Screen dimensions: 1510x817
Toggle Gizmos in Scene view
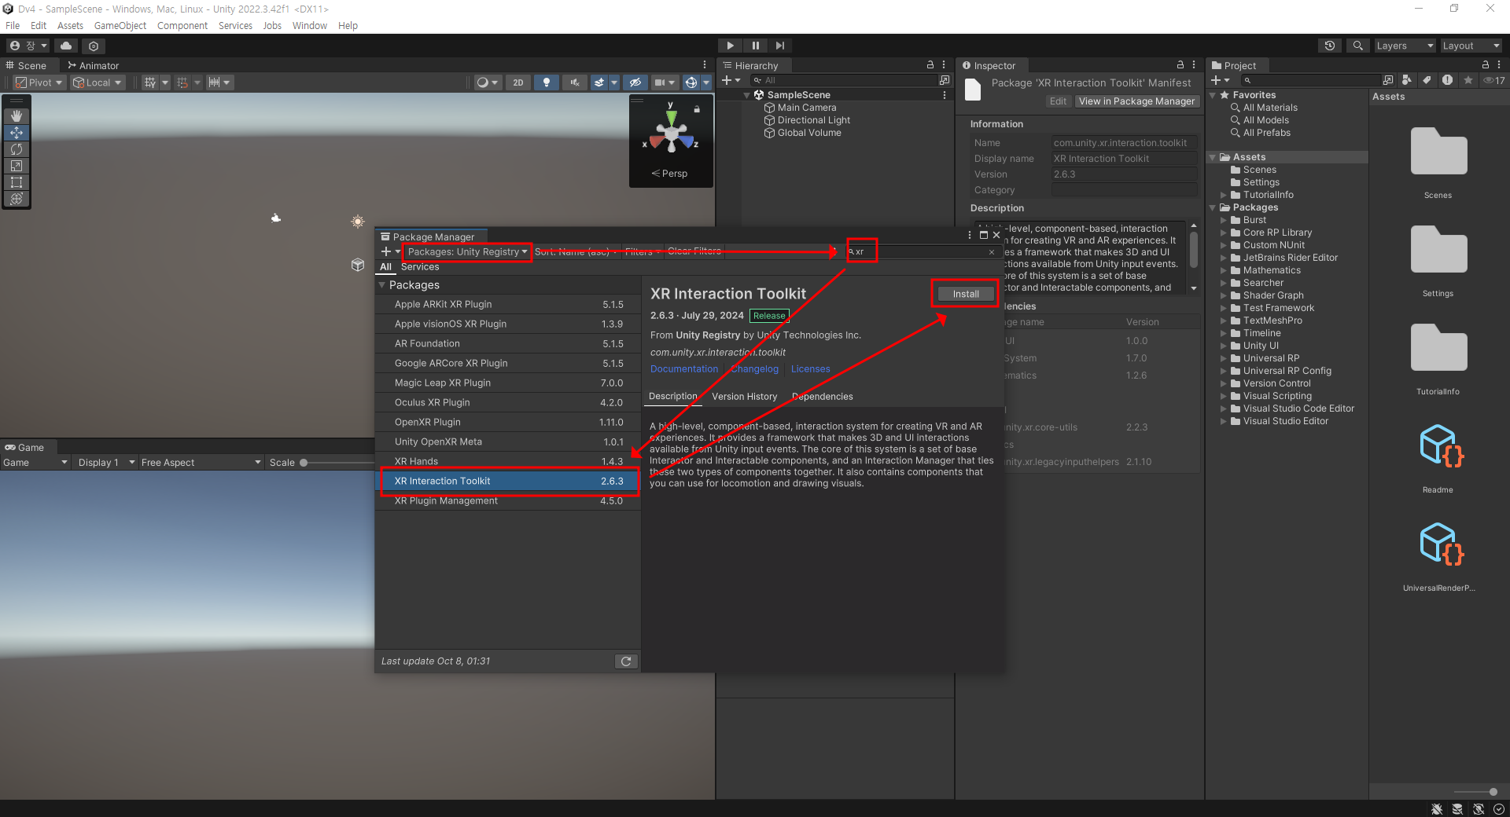(691, 82)
